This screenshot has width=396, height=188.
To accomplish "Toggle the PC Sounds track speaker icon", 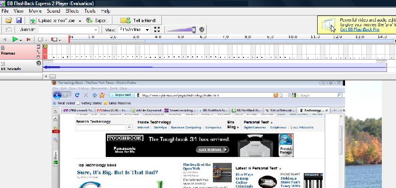I will (39, 63).
